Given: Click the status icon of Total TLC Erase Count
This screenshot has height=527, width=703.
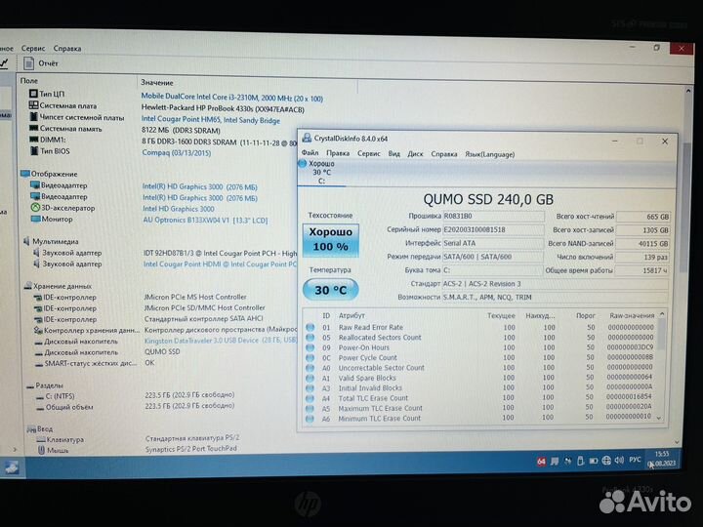Looking at the screenshot, I should point(310,398).
